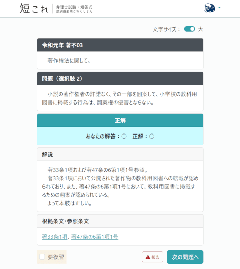Viewport: 240px width, 269px height.
Task: Click the よって本肢は正しい sentence
Action: [x=69, y=203]
